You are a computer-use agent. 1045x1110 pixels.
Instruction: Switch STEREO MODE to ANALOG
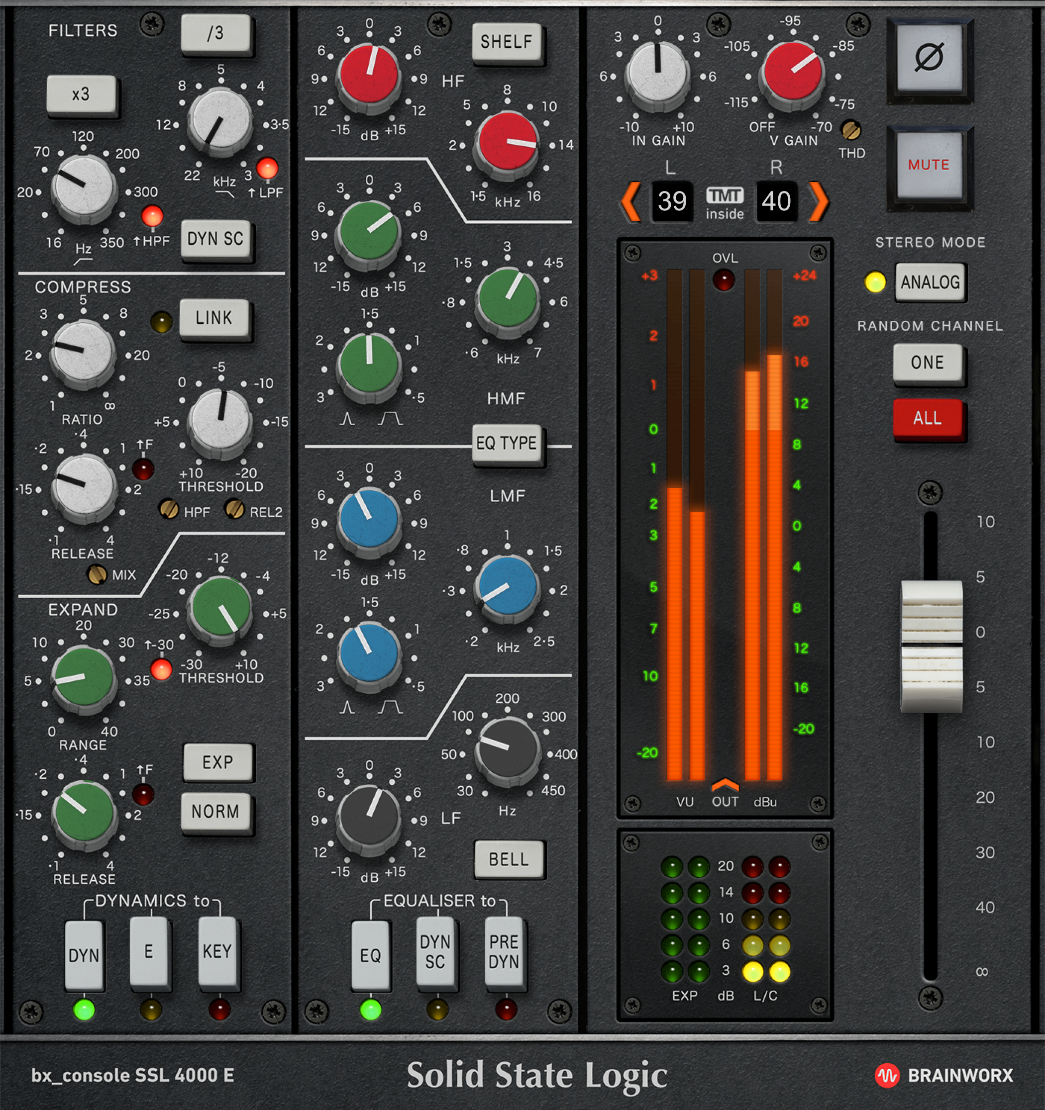point(931,283)
